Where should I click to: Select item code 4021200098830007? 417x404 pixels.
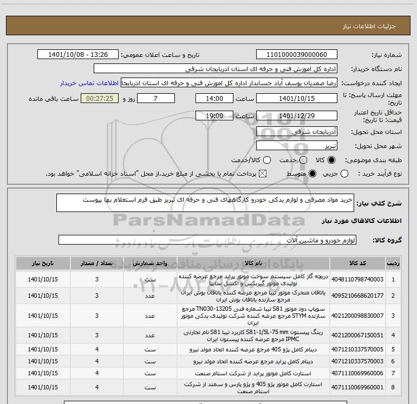[x=357, y=316]
